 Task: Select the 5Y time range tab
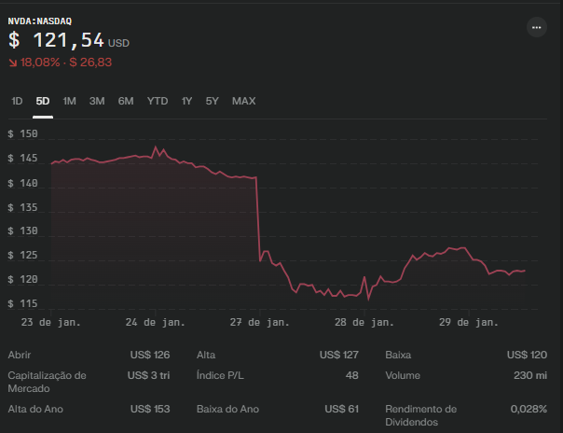point(212,102)
